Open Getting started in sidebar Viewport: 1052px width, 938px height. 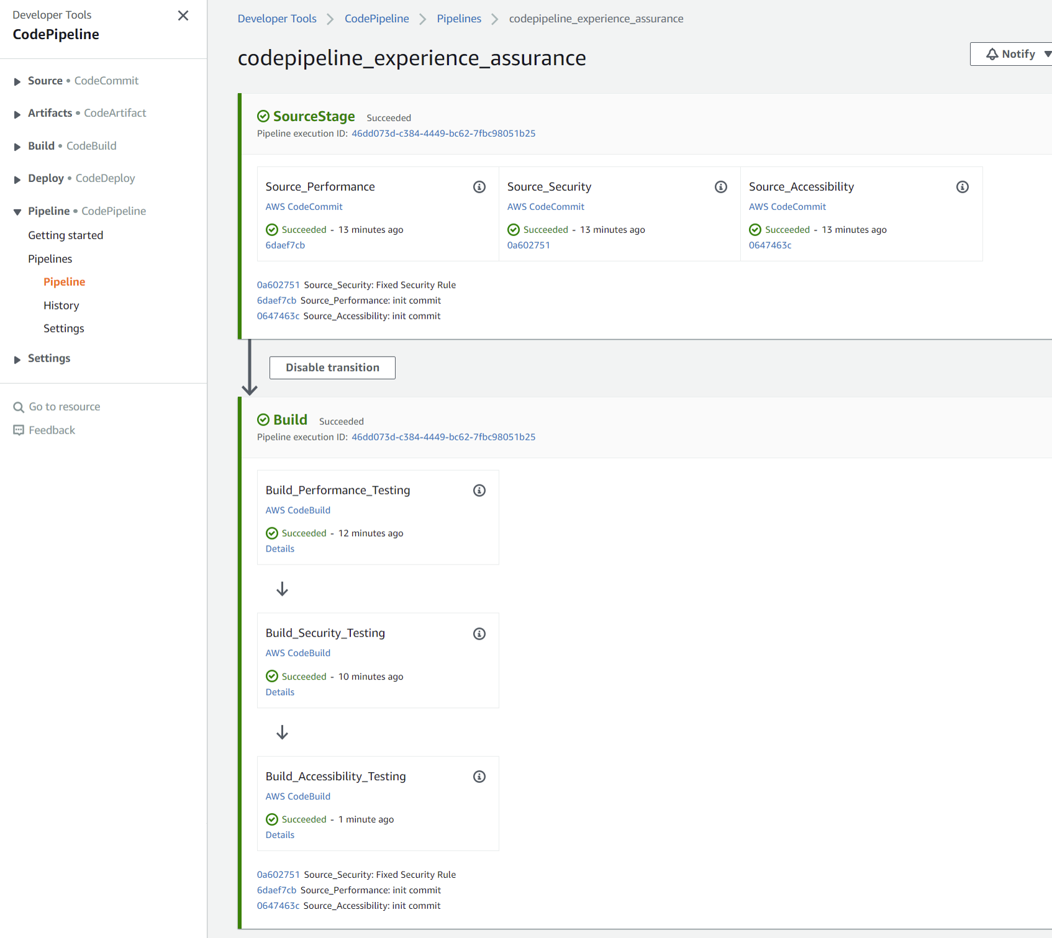click(65, 235)
